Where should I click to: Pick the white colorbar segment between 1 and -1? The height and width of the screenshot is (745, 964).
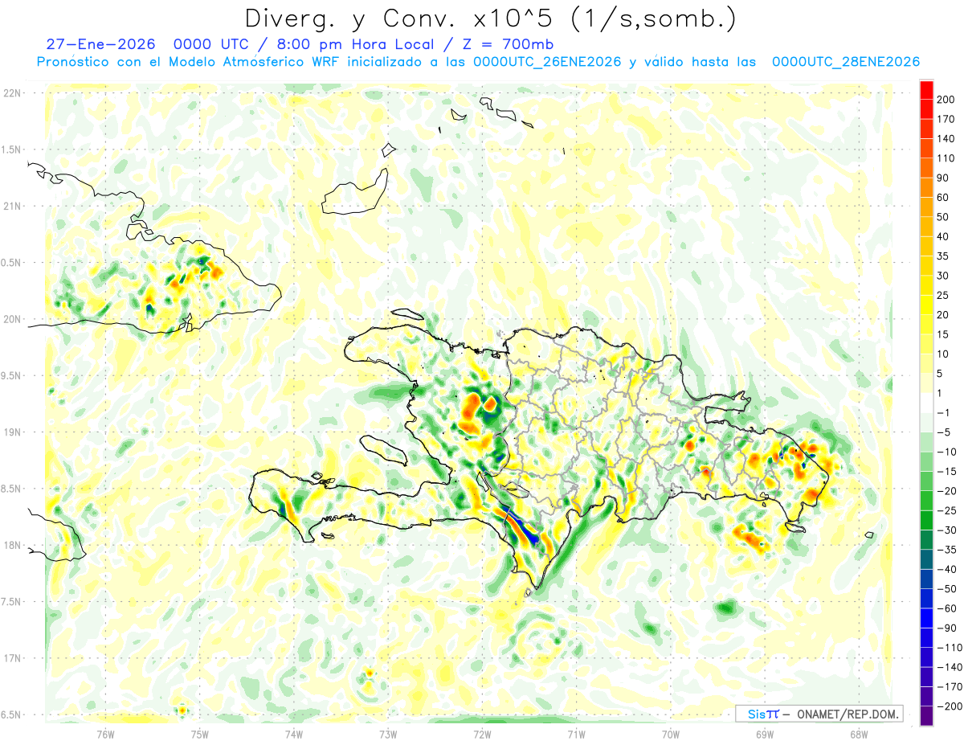(x=926, y=403)
